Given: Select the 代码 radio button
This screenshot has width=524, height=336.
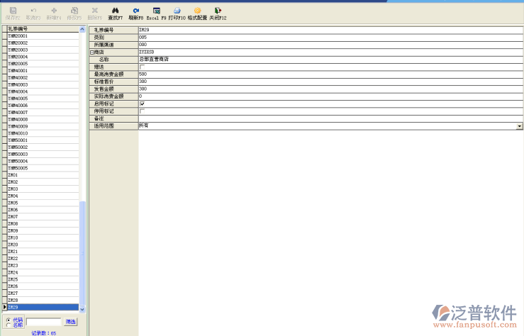Looking at the screenshot, I should click(8, 320).
